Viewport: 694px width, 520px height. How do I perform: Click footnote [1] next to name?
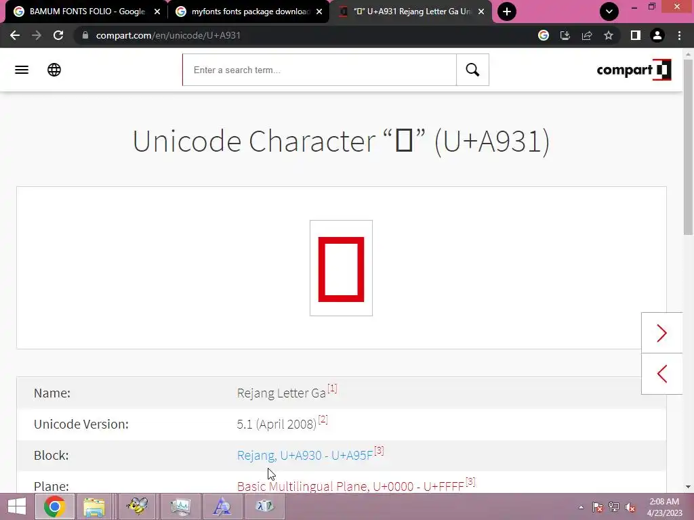pos(332,388)
